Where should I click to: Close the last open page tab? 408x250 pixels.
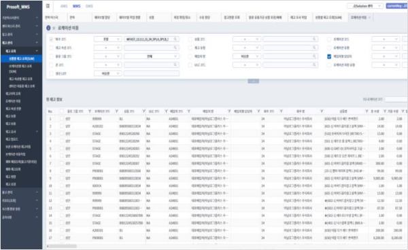point(369,18)
